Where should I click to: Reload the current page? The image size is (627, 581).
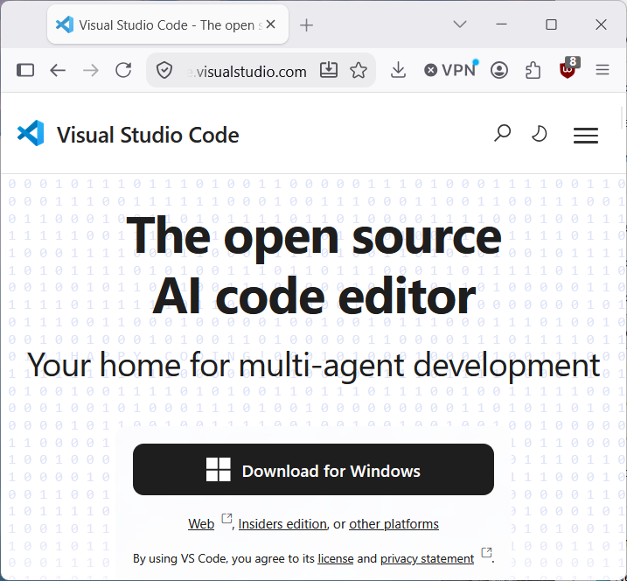tap(123, 70)
